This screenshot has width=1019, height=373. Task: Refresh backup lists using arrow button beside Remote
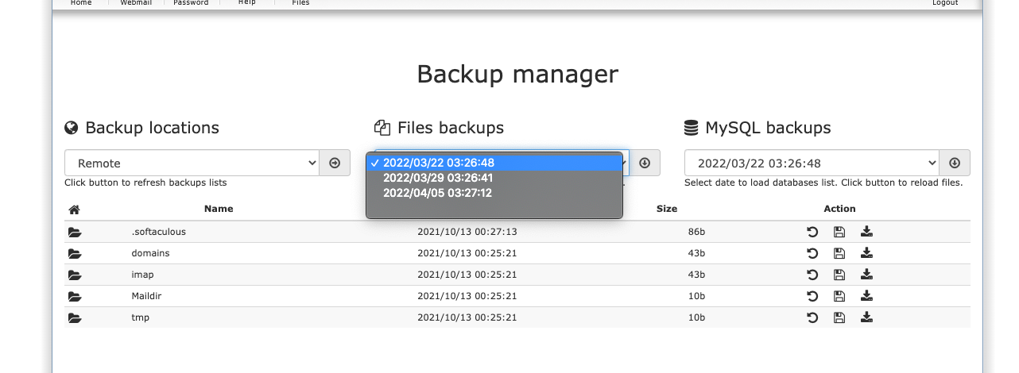tap(335, 163)
